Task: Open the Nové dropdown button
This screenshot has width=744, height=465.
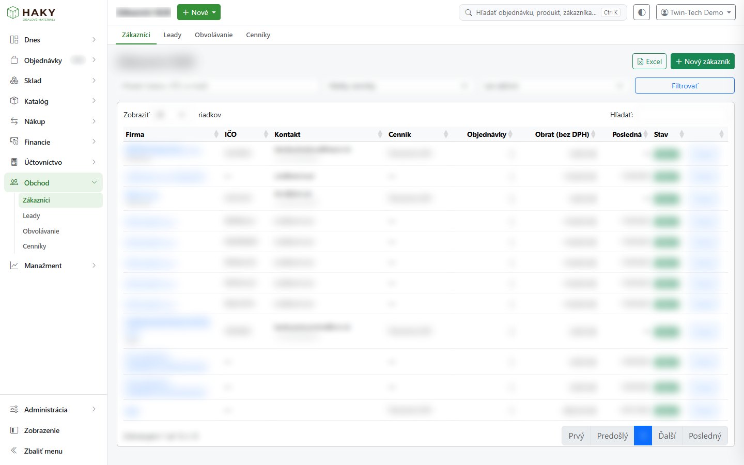Action: 199,12
